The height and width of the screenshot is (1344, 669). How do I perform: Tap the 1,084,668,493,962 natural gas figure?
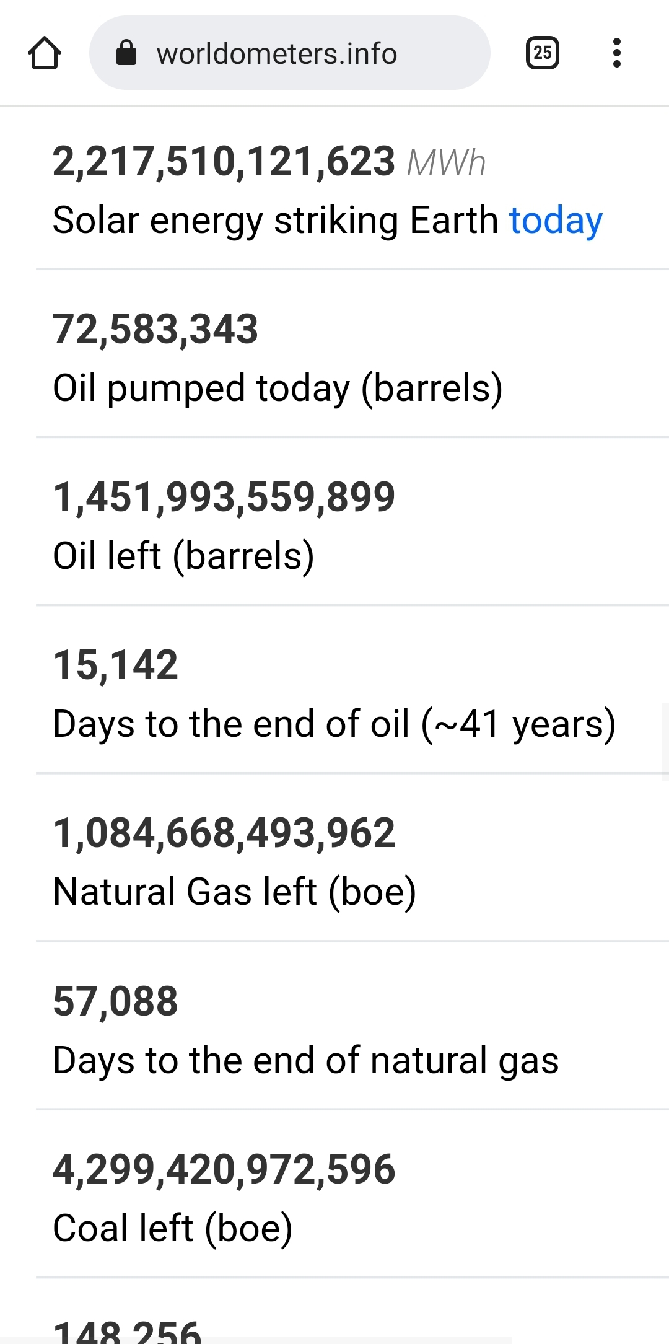pyautogui.click(x=224, y=833)
